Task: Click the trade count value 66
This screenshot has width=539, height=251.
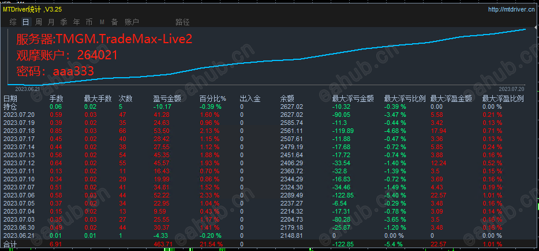Action: pos(122,131)
